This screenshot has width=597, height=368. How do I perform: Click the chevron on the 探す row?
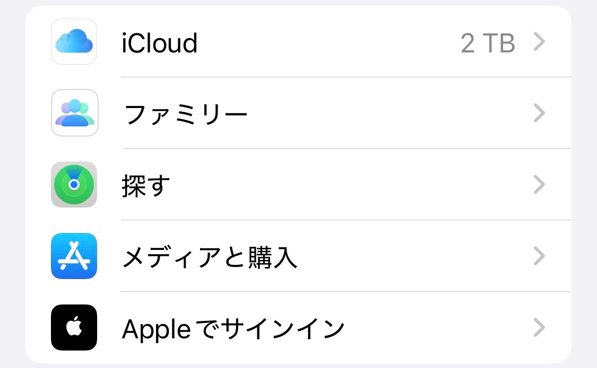tap(539, 184)
